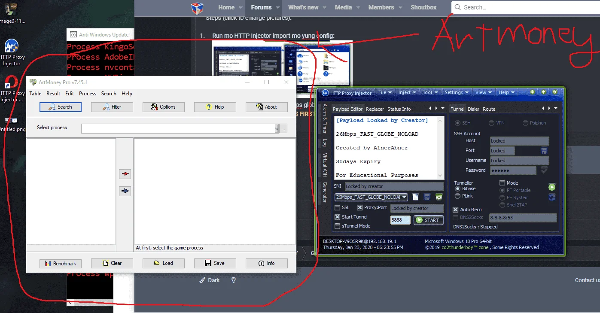Click the red arrow in ArtMoney
The image size is (600, 313).
tap(125, 174)
